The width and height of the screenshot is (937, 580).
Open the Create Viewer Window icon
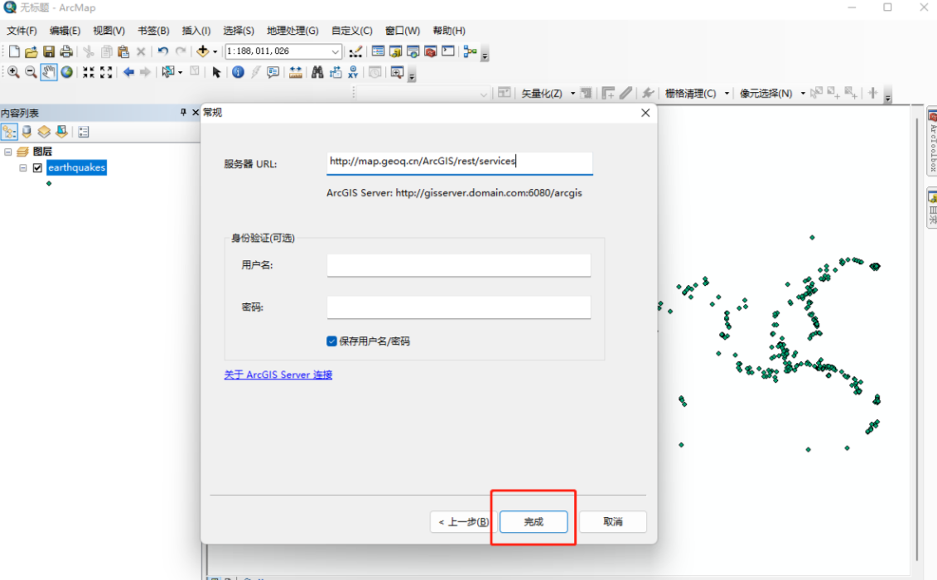tap(397, 72)
